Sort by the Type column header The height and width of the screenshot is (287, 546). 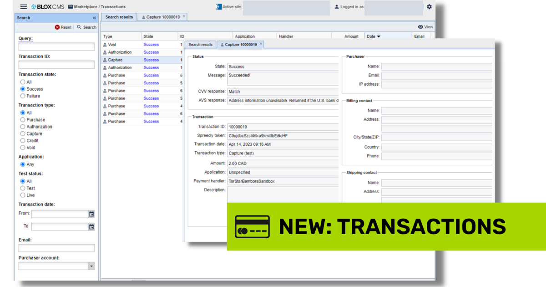tap(121, 36)
